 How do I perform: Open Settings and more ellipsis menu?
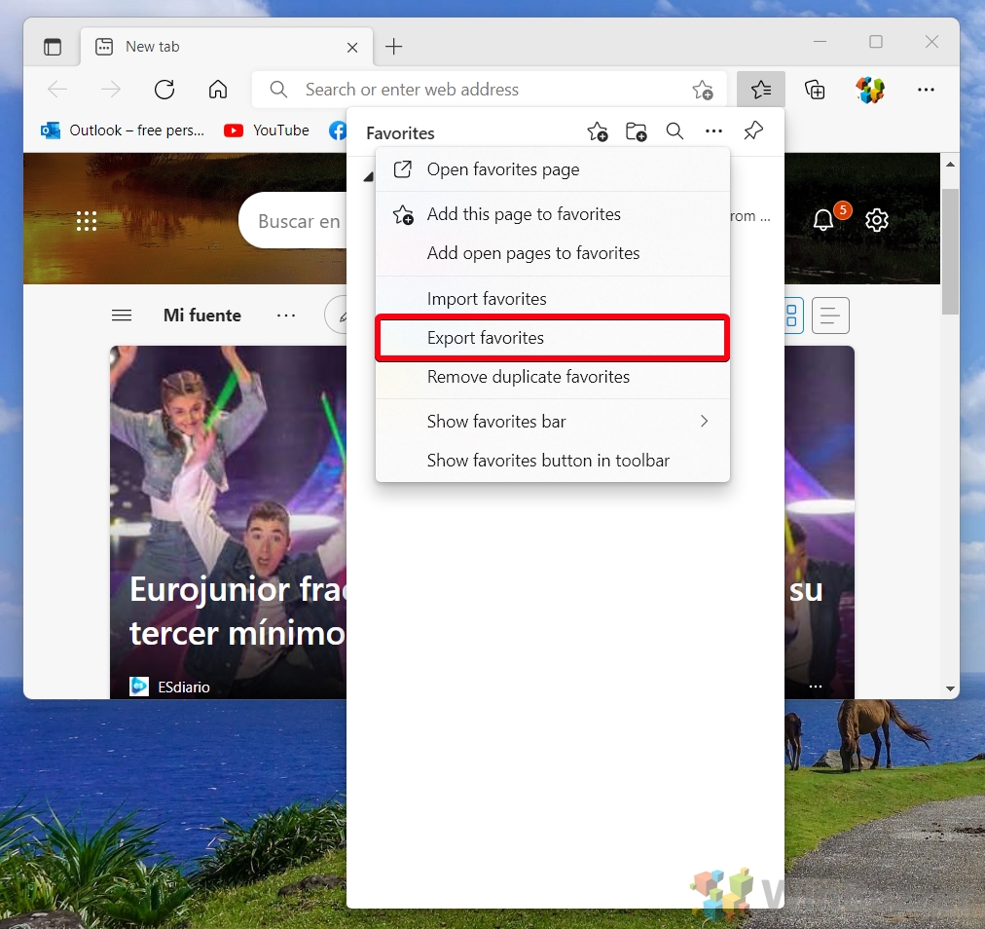tap(926, 90)
